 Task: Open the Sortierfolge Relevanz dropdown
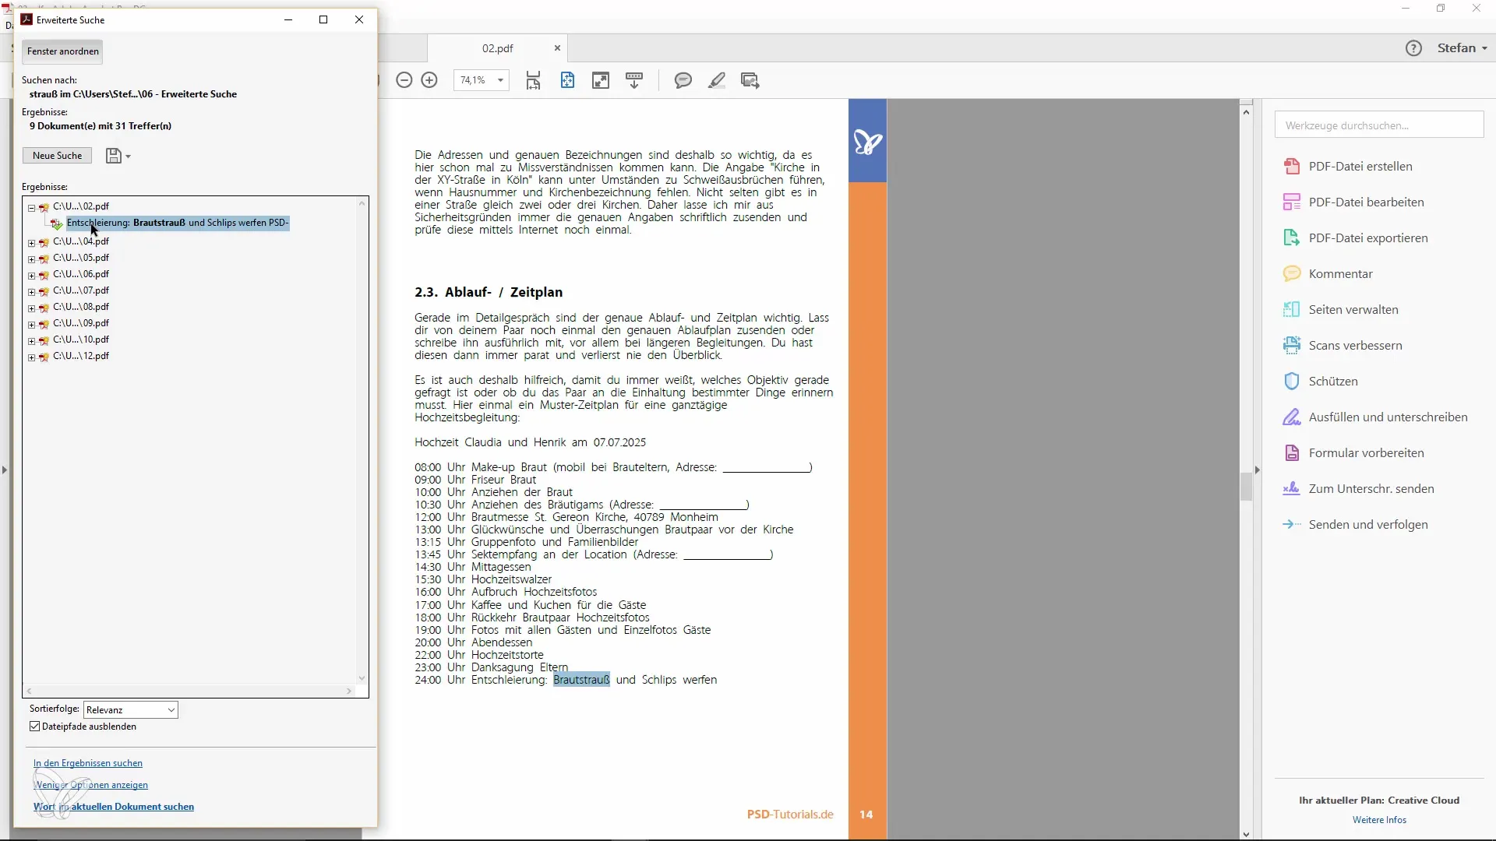[x=131, y=710]
